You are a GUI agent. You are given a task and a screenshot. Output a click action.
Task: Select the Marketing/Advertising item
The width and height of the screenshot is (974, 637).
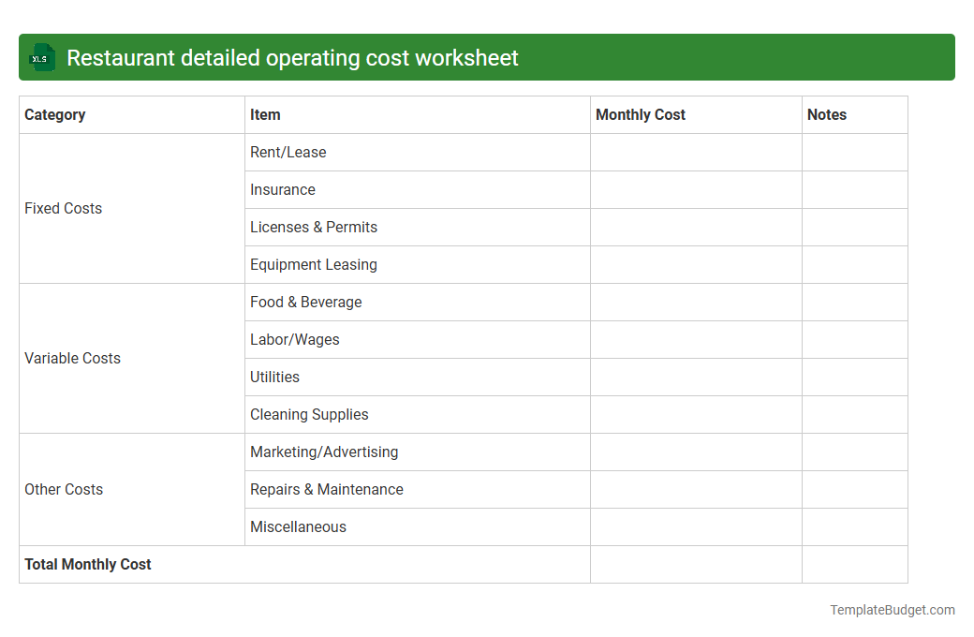324,452
